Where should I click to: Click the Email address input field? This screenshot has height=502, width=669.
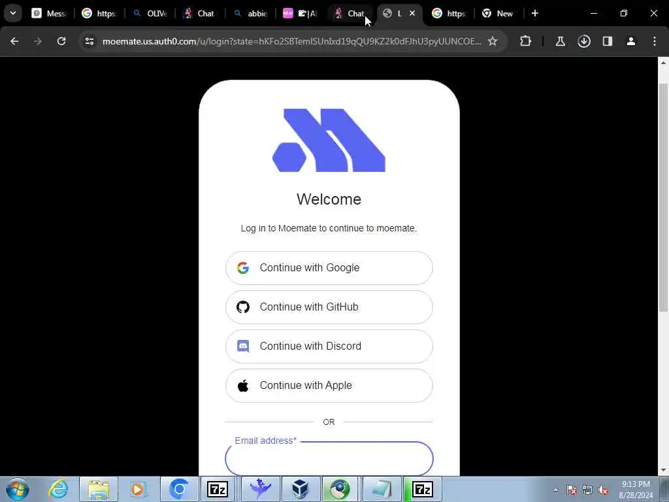point(329,460)
